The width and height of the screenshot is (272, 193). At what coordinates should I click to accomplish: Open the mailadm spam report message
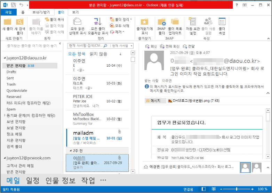tap(97, 137)
